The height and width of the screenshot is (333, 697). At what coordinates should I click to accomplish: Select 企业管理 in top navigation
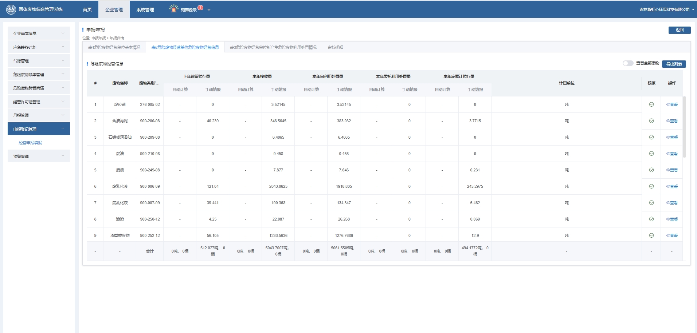click(x=114, y=9)
